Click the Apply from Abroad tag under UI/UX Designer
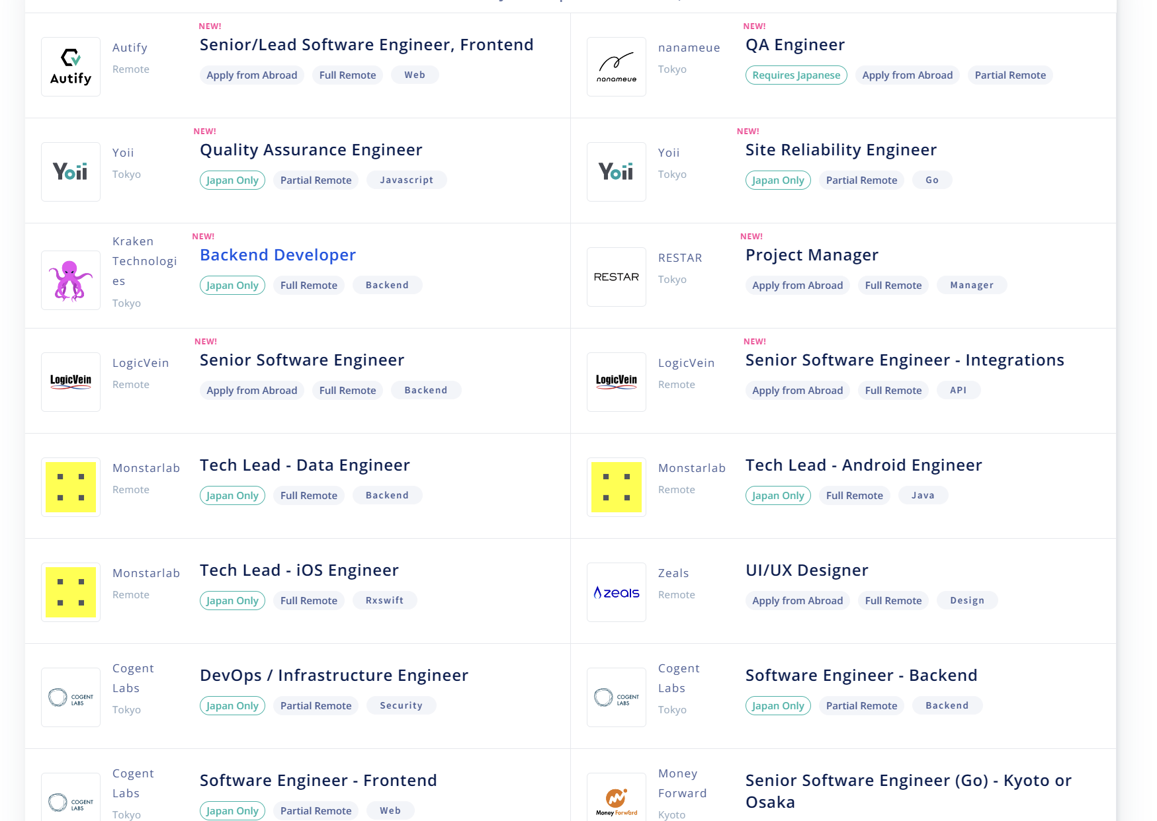The image size is (1157, 821). [797, 601]
